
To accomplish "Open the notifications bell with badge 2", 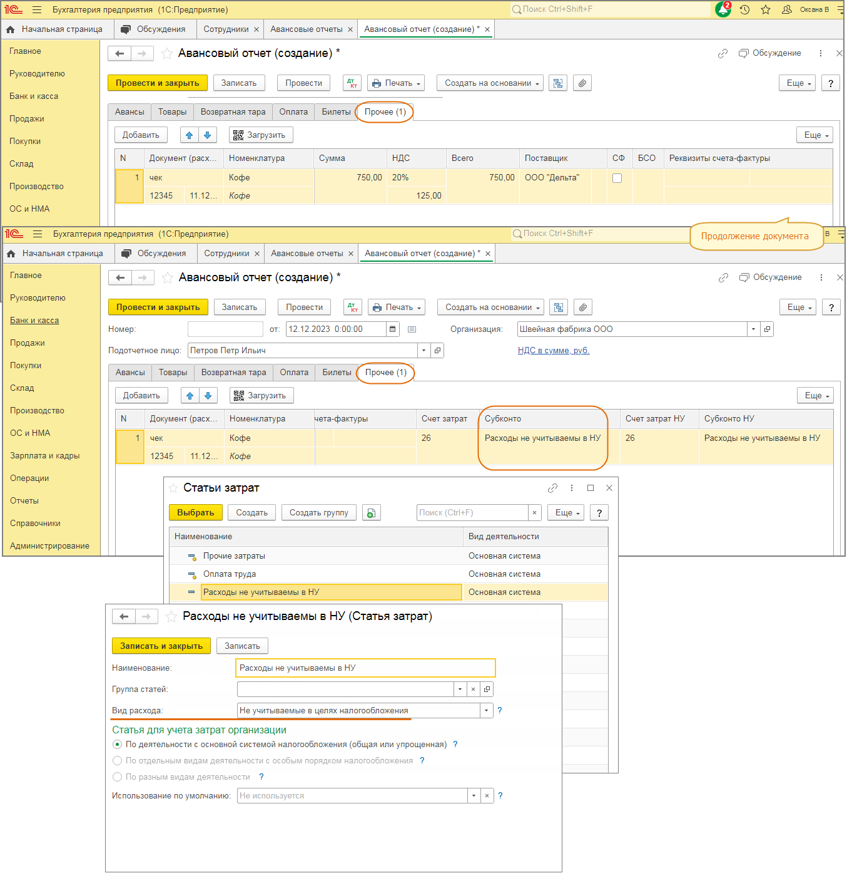I will (723, 9).
